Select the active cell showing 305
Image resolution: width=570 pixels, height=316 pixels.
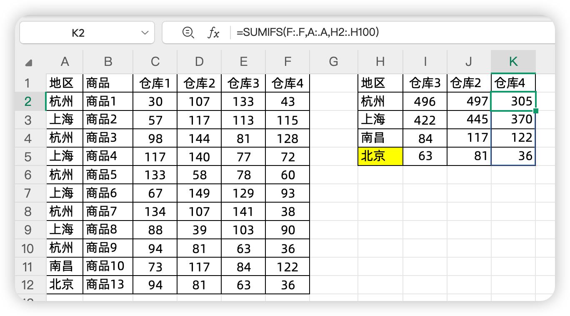[x=513, y=101]
